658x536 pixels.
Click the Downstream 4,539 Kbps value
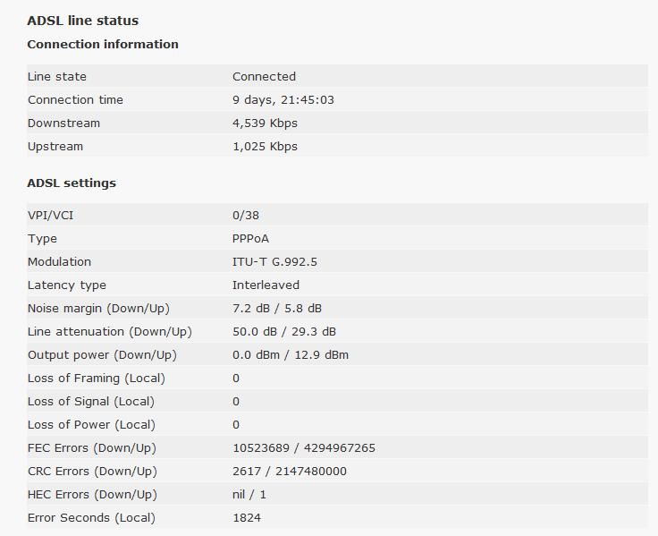coord(265,123)
